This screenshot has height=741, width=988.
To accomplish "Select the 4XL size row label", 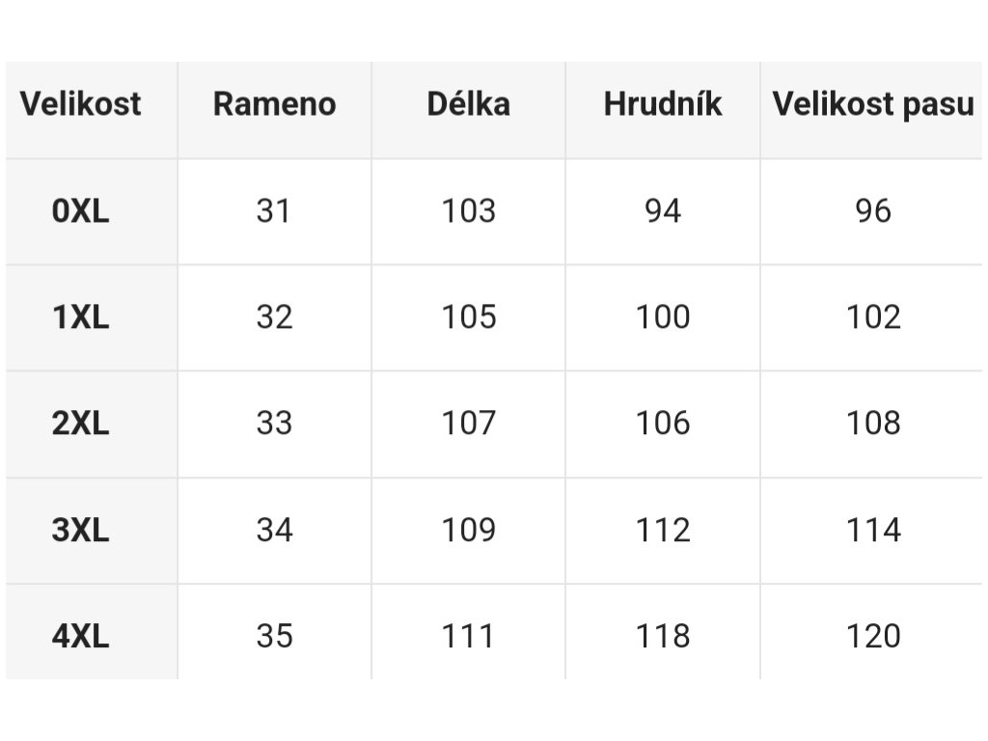I will click(81, 636).
